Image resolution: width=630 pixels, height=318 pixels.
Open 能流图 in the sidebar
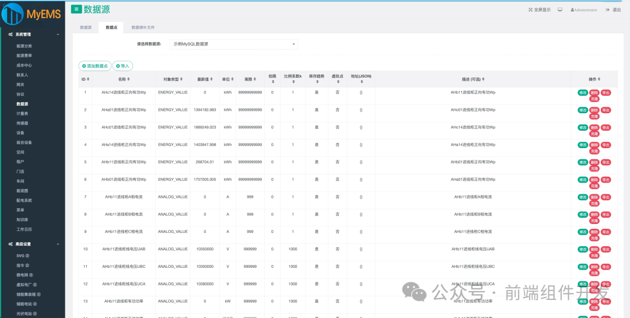pos(22,191)
